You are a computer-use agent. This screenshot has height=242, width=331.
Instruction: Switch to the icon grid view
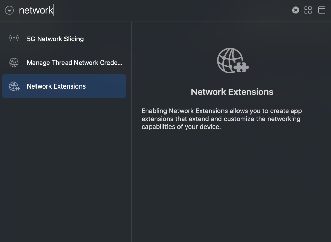(308, 10)
